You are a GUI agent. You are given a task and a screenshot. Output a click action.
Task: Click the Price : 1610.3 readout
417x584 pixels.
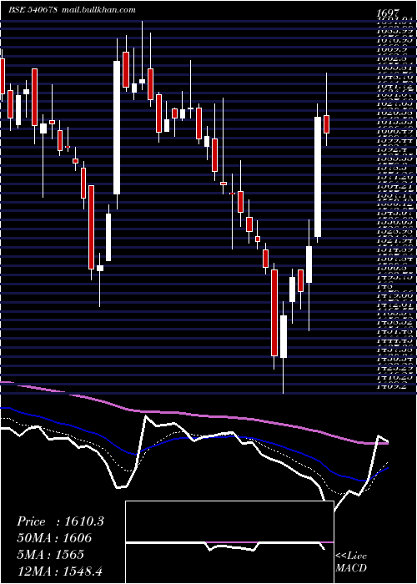point(60,521)
